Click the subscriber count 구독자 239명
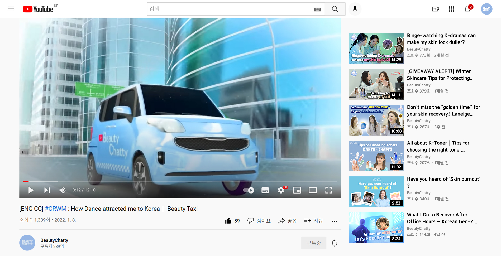 [52, 246]
